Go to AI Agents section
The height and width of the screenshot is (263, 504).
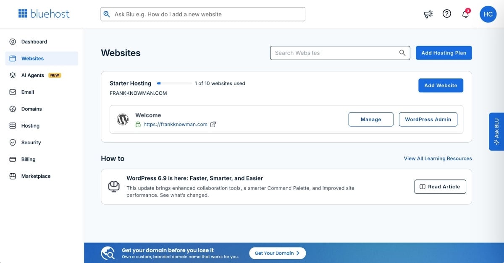42,75
